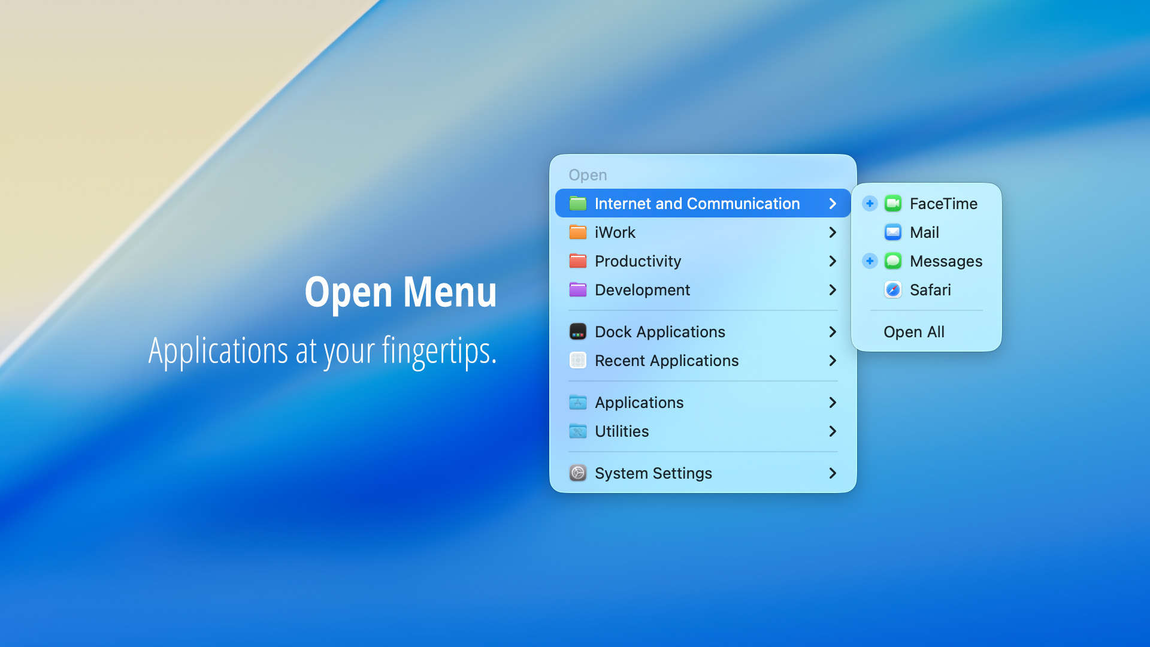
Task: Open the iWork menu entry
Action: (703, 232)
